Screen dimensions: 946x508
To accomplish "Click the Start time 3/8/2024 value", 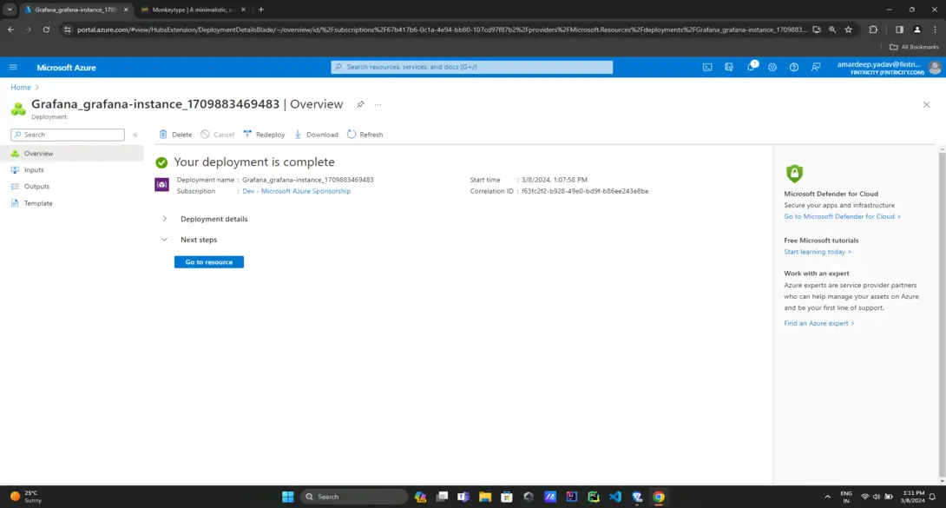I will pos(554,180).
